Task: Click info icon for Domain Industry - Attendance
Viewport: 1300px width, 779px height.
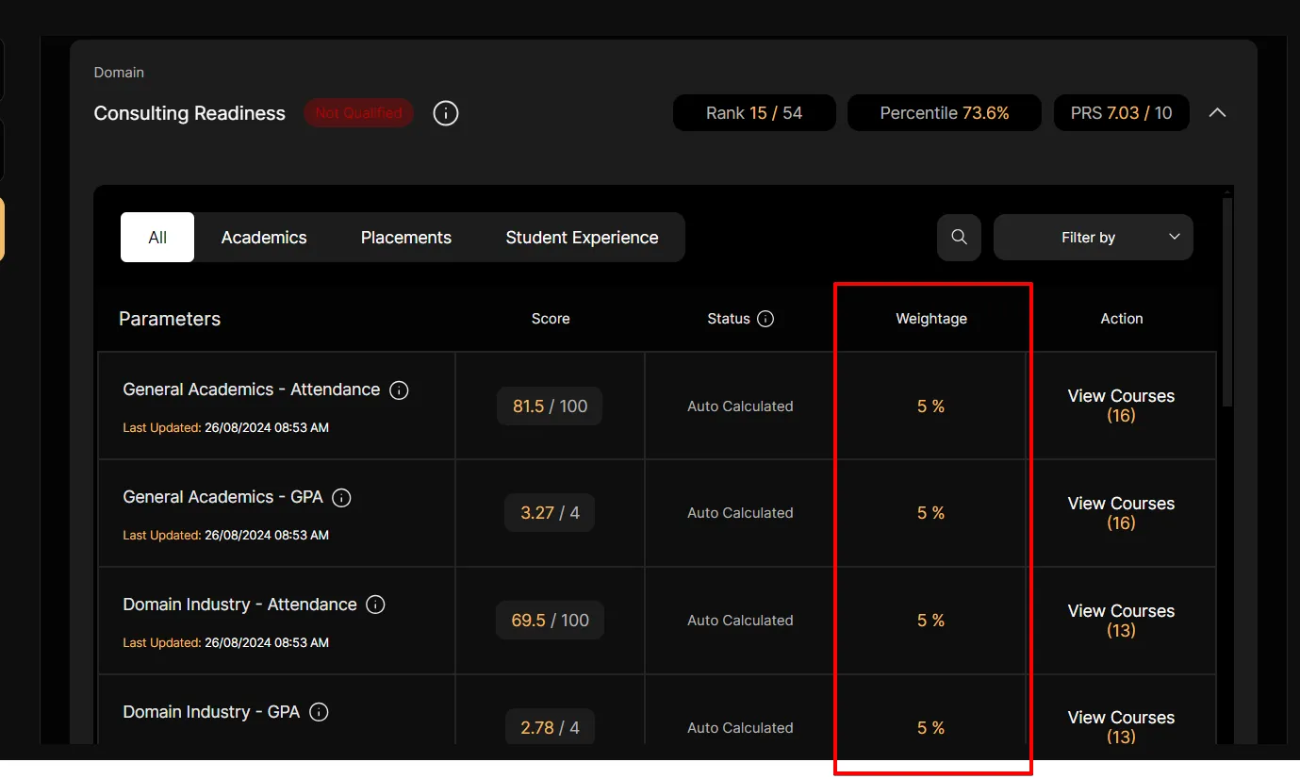Action: (x=375, y=605)
